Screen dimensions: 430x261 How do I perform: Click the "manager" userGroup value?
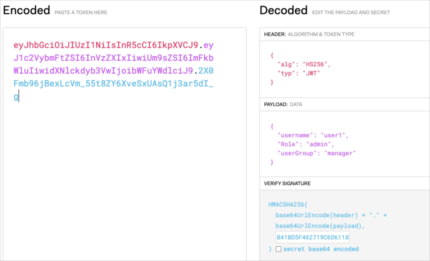pyautogui.click(x=340, y=153)
